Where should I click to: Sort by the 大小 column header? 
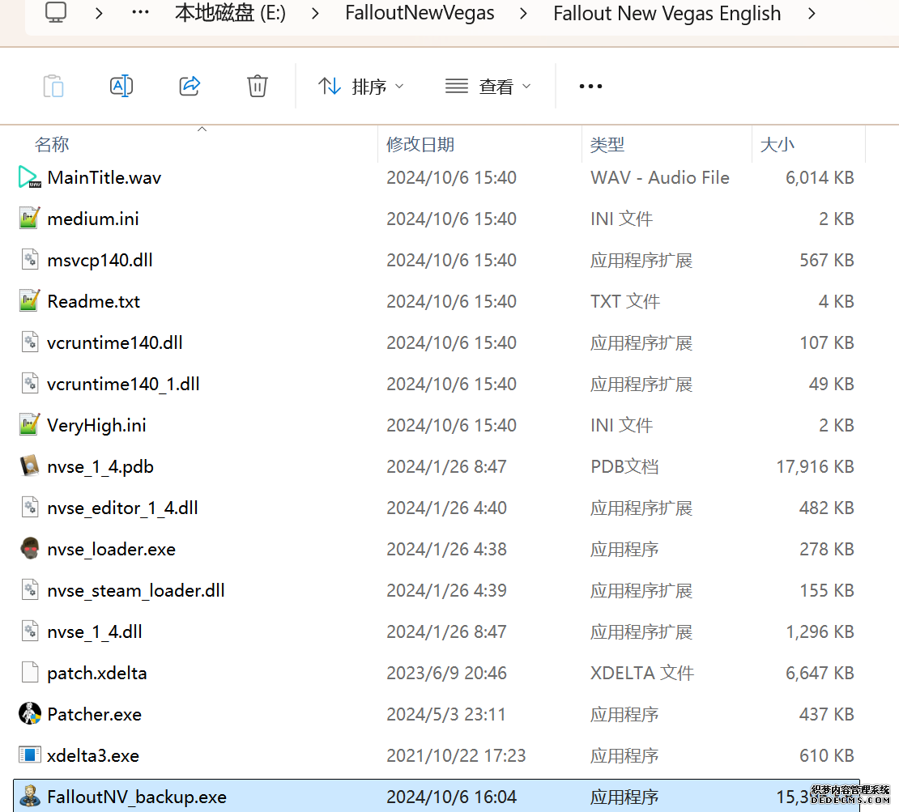pos(778,145)
